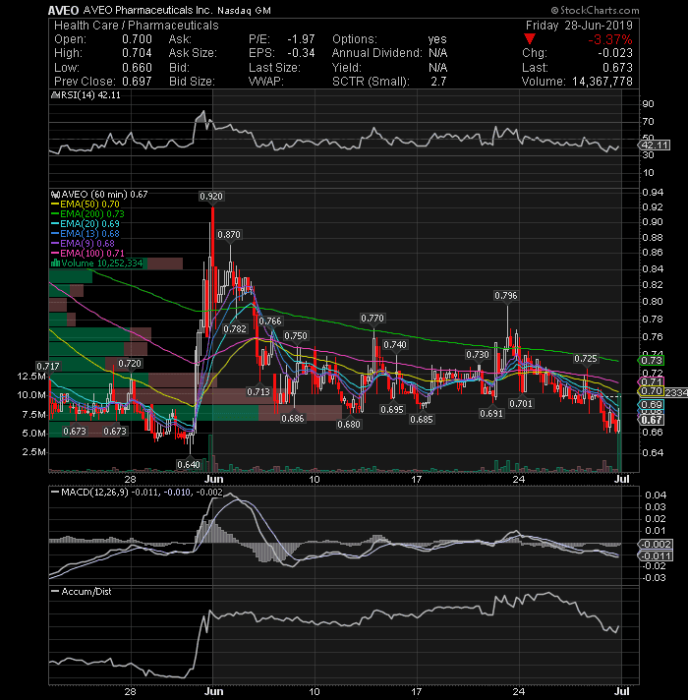Click the RSI(14) 42.11 indicator label

click(x=90, y=95)
